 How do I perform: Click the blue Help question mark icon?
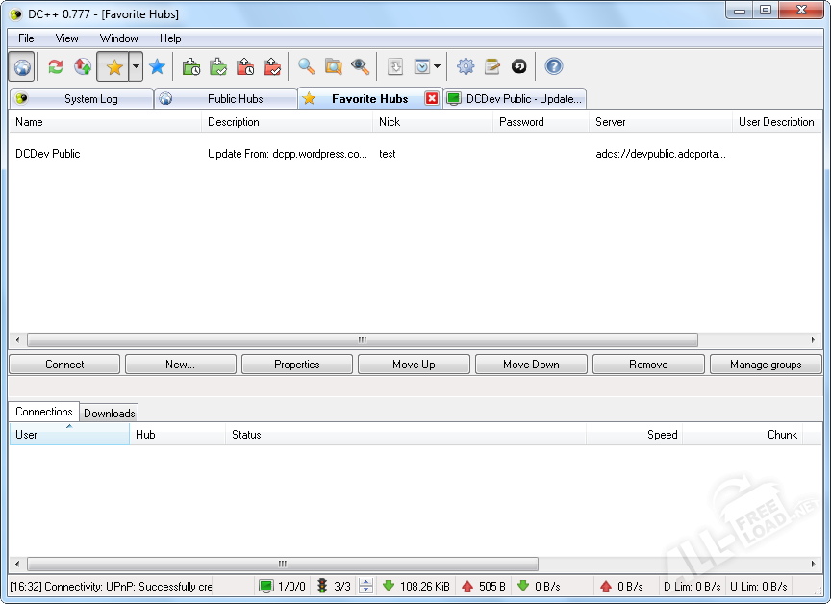[553, 66]
